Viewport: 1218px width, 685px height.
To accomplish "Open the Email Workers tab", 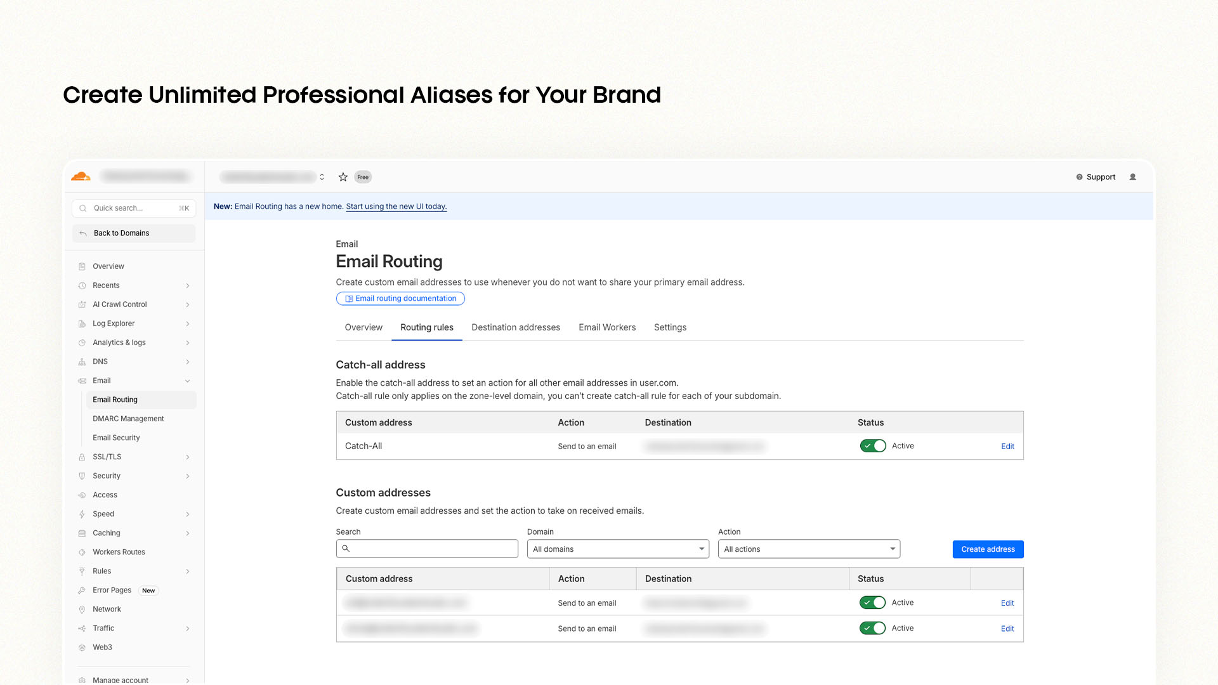I will pyautogui.click(x=607, y=327).
